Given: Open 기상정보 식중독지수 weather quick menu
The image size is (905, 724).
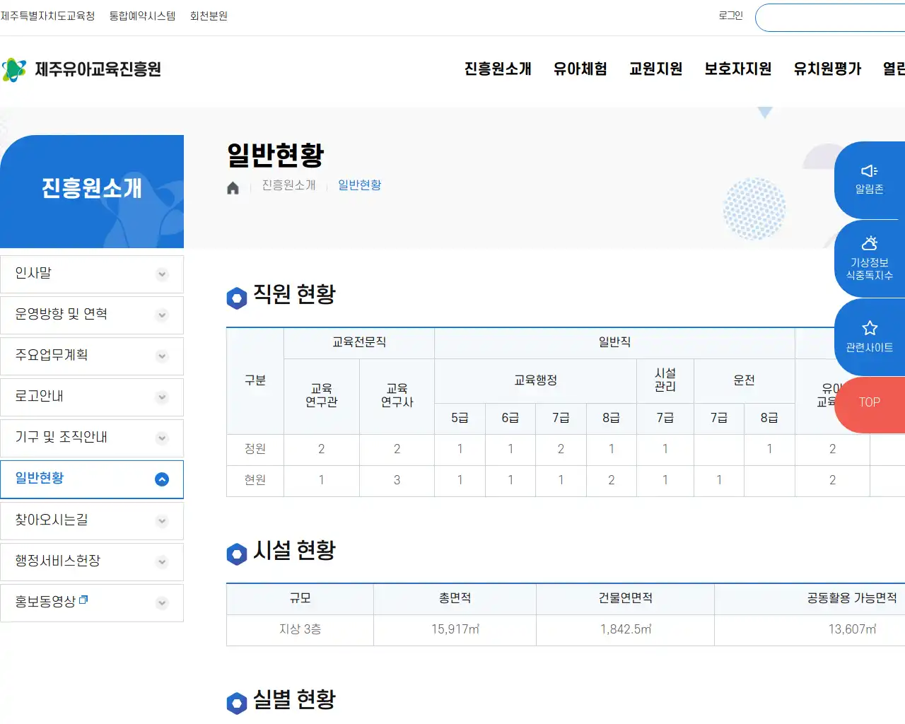Looking at the screenshot, I should 870,258.
